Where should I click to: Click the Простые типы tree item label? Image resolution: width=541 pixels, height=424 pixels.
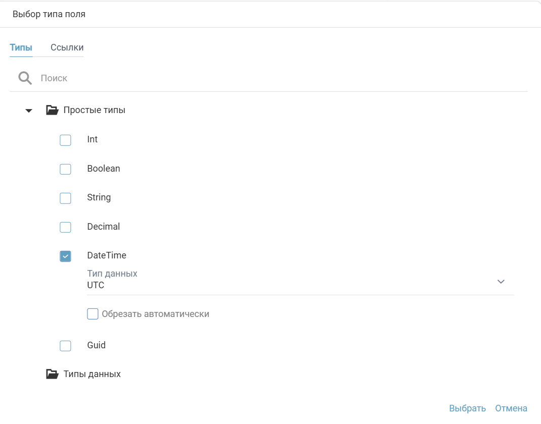pyautogui.click(x=94, y=110)
